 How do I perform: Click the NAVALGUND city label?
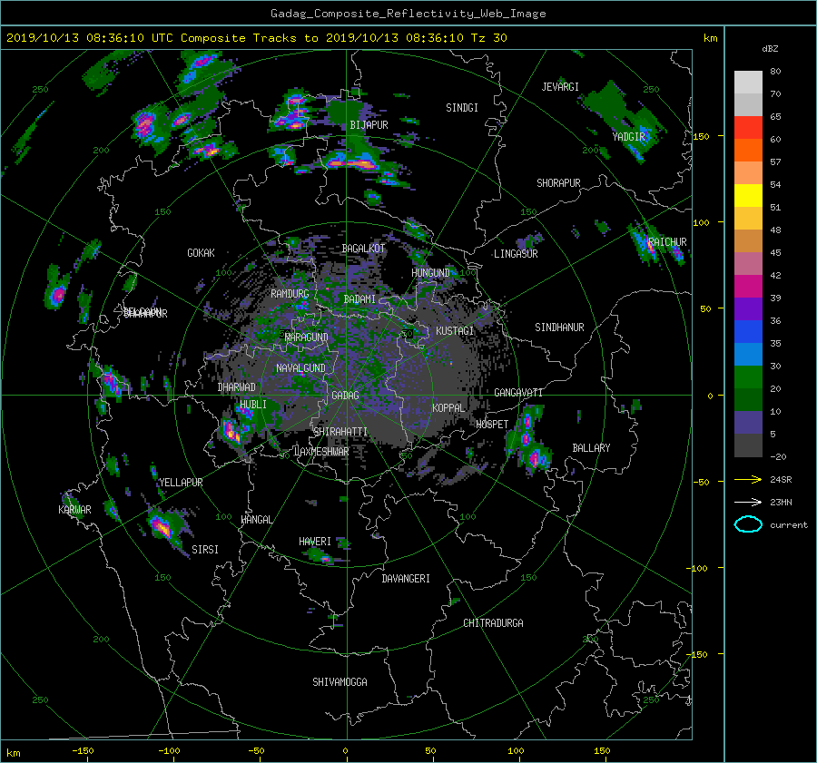pyautogui.click(x=300, y=368)
